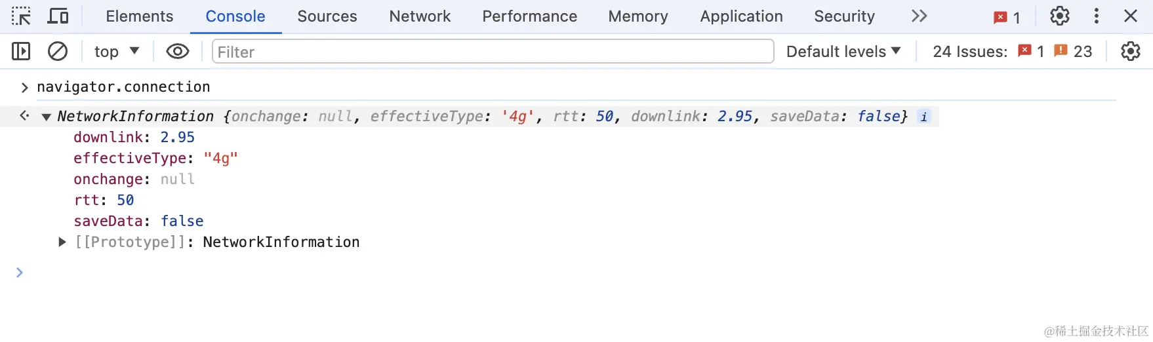This screenshot has width=1153, height=342.
Task: Click the clear console icon
Action: click(x=58, y=51)
